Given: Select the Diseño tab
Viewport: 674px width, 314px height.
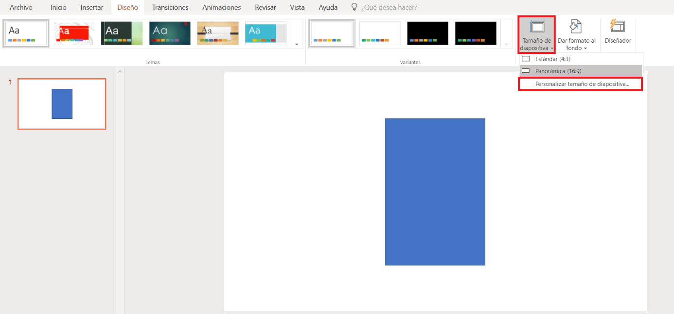Looking at the screenshot, I should pos(127,7).
